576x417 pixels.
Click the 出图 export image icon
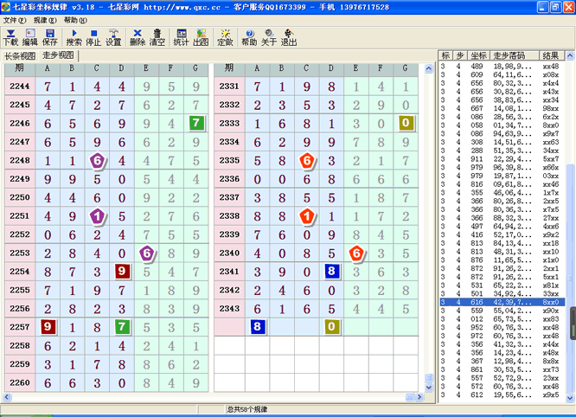[201, 37]
